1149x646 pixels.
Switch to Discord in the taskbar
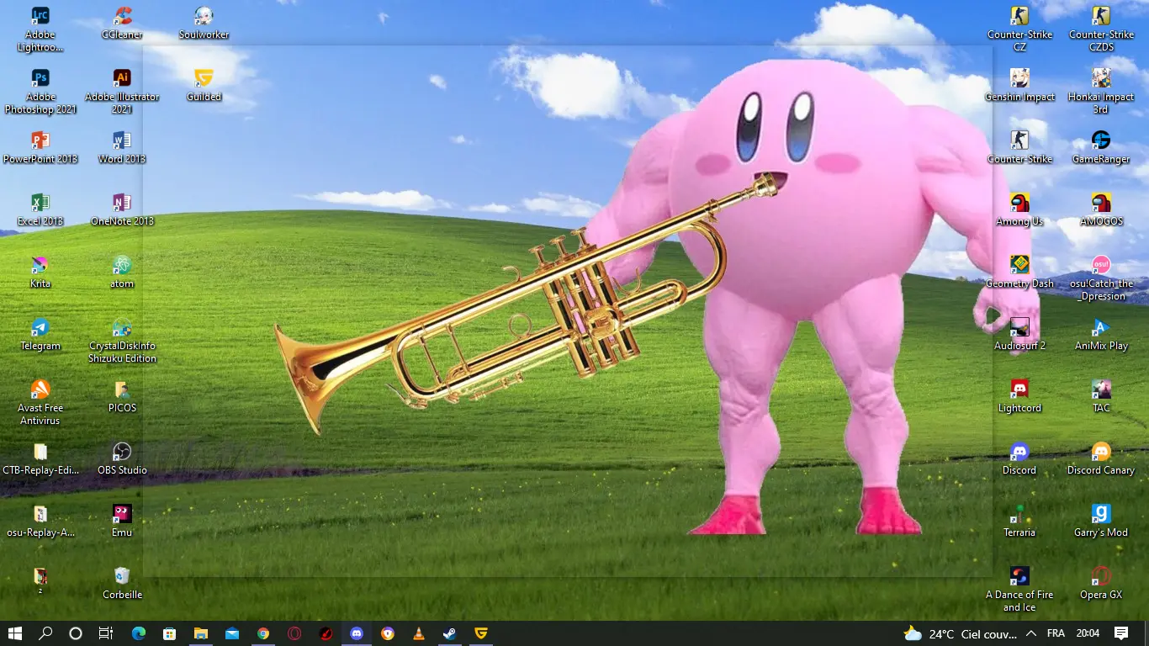(357, 633)
